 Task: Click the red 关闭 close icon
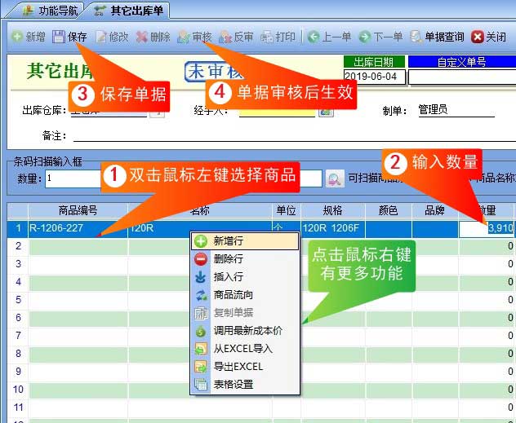(x=477, y=37)
